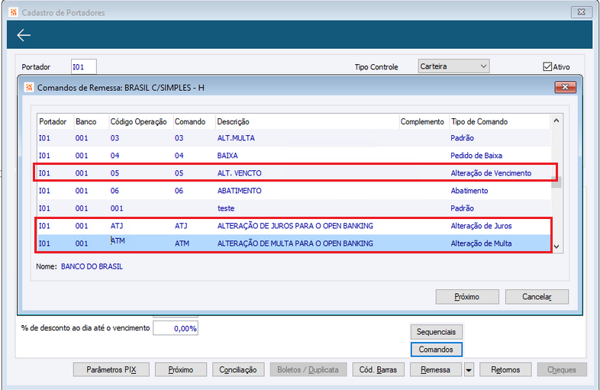
Task: Click the Cadastro de Portadores app icon
Action: click(14, 12)
